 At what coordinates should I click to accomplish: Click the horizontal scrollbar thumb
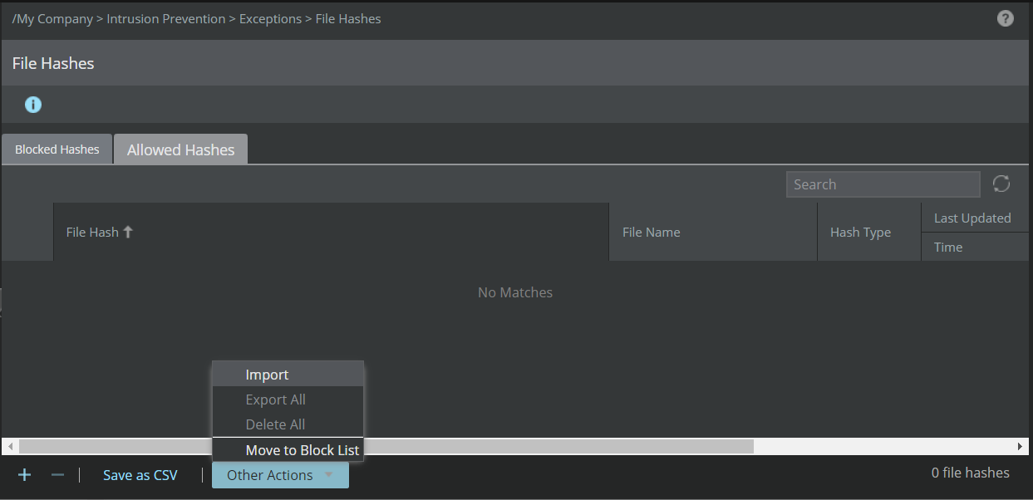click(386, 447)
